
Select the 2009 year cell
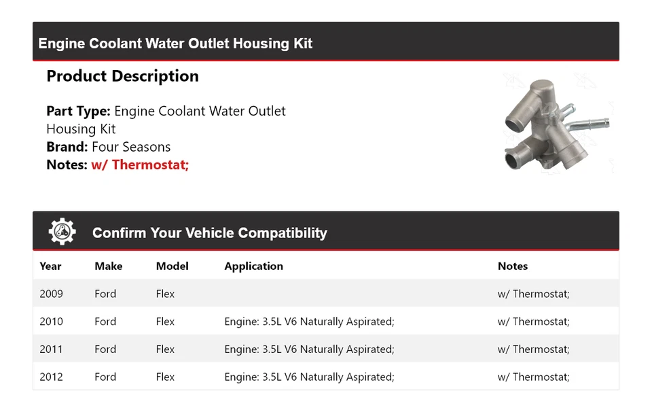tap(51, 294)
